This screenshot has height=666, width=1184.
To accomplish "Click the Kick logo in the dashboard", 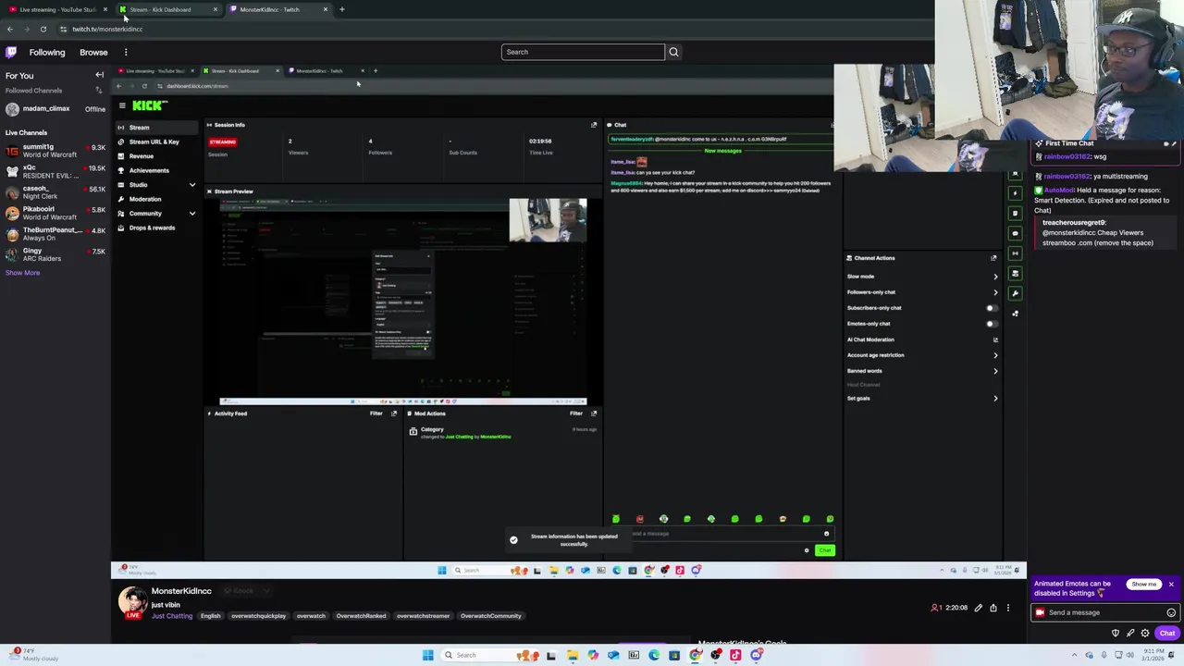I will pyautogui.click(x=149, y=106).
